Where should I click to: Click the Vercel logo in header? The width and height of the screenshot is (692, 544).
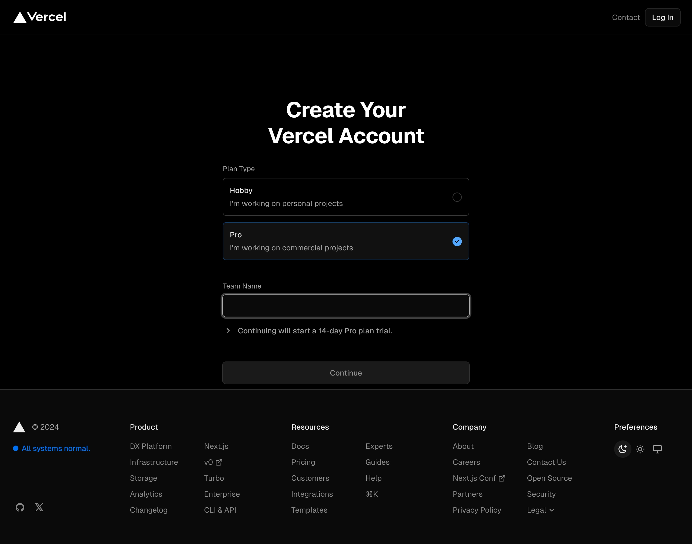tap(39, 17)
